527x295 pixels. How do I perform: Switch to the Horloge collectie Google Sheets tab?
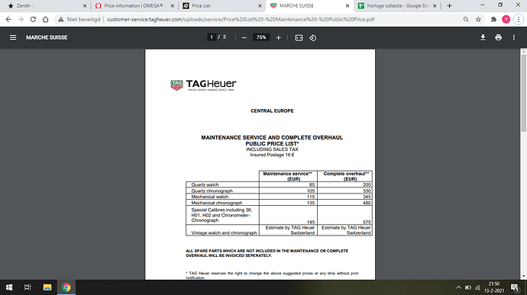[x=398, y=5]
